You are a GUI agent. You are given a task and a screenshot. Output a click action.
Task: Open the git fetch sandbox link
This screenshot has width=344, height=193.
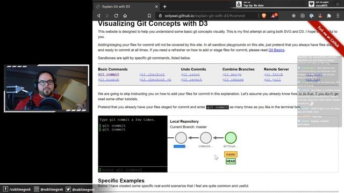pos(274,75)
